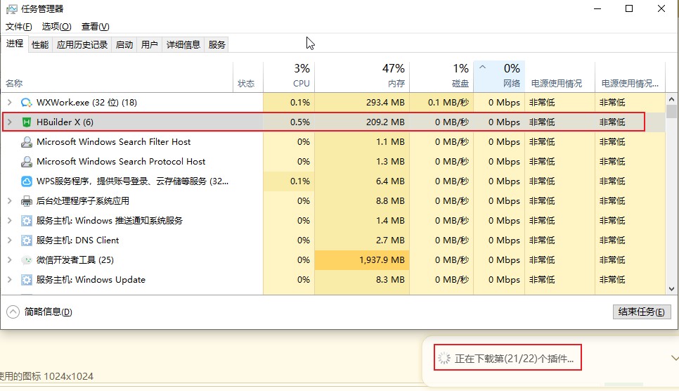
Task: Click the Windows Update service host gear icon
Action: click(x=27, y=280)
